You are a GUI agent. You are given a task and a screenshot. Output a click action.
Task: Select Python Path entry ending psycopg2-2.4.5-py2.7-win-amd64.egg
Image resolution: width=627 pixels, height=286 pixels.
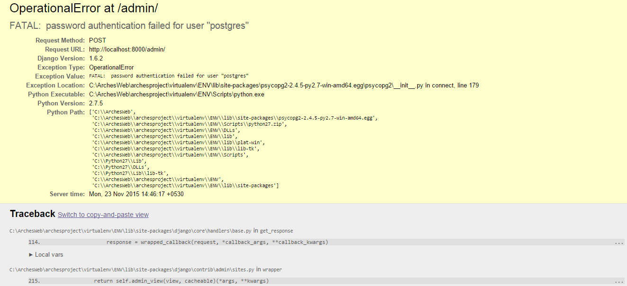click(235, 118)
